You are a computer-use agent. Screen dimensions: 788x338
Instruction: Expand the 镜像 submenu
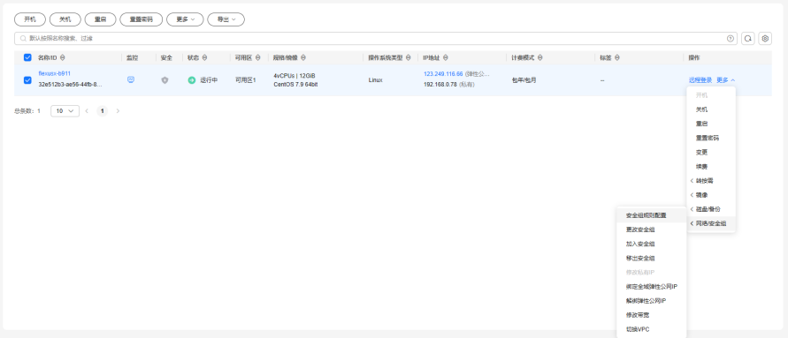click(711, 194)
